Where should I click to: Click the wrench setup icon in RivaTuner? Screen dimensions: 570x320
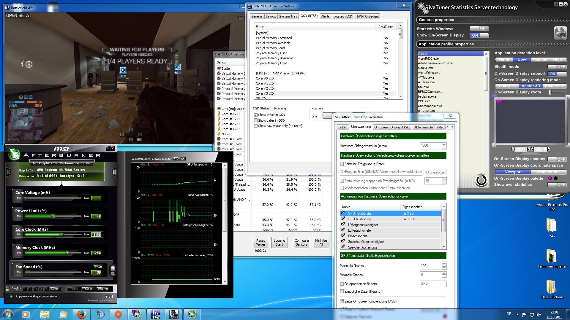pyautogui.click(x=560, y=33)
